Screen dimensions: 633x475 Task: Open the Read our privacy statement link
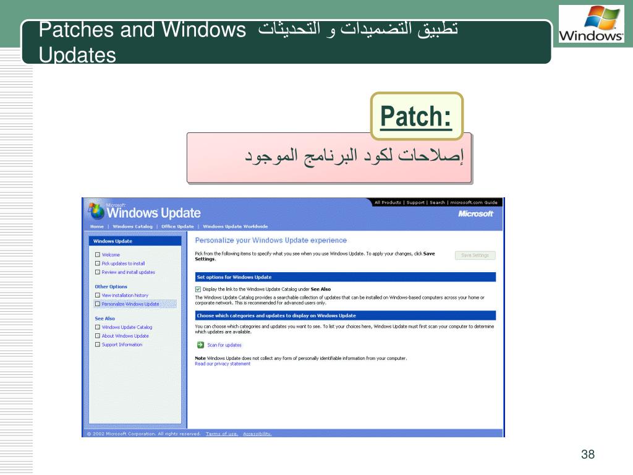coord(223,364)
